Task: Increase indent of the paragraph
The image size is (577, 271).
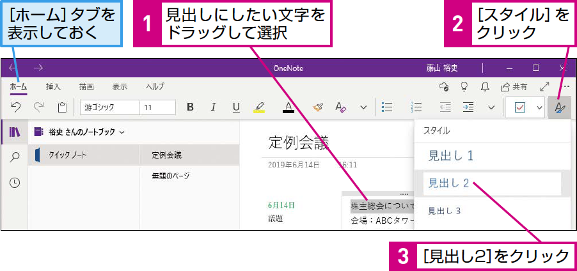Action: click(x=468, y=107)
